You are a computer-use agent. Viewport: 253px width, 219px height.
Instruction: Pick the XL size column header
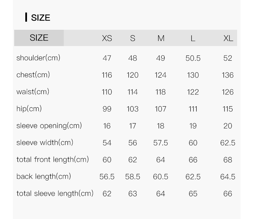tap(228, 38)
